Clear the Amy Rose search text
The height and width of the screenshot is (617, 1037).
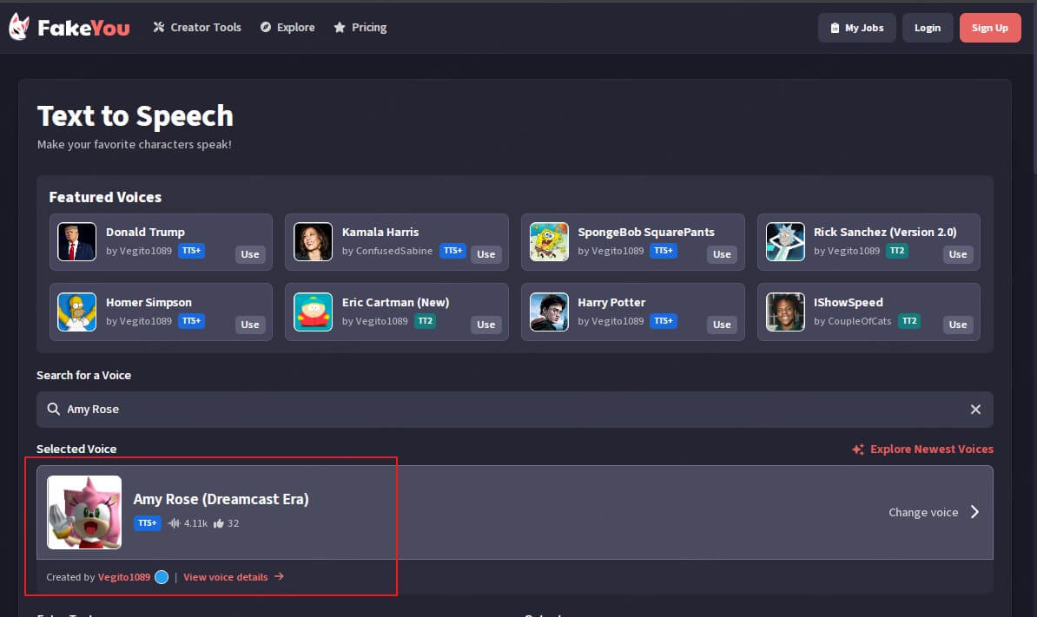(975, 410)
